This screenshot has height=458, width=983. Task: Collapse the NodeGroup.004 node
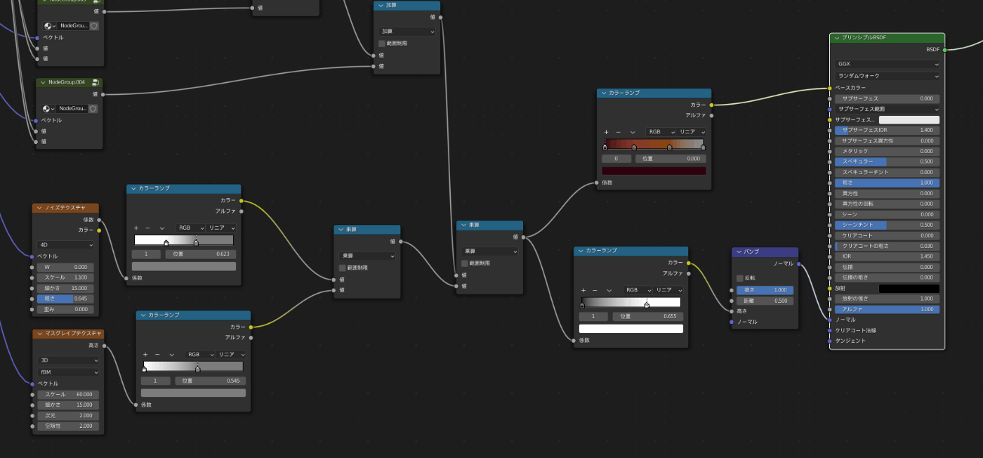[x=42, y=82]
